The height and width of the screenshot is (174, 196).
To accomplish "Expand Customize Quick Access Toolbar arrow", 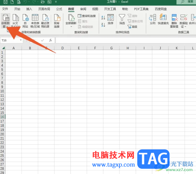I will pos(56,2).
